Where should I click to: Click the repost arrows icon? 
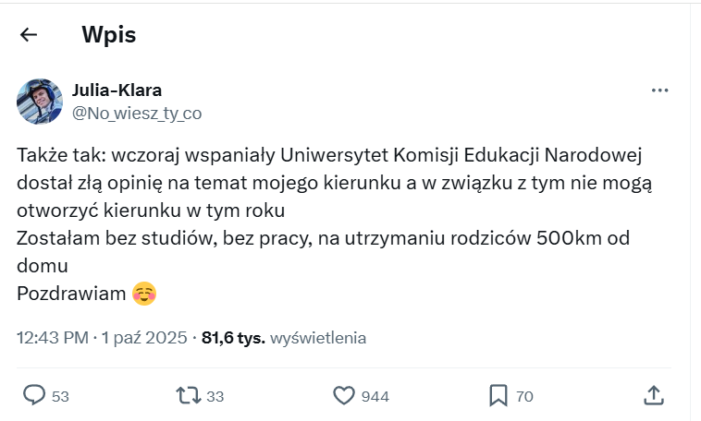tap(189, 395)
